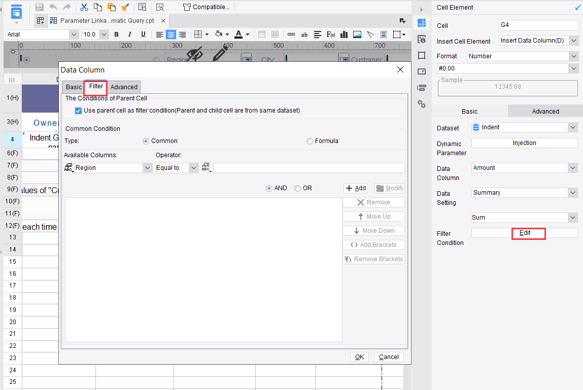Image resolution: width=583 pixels, height=390 pixels.
Task: Click the Undo arrow icon
Action: pyautogui.click(x=53, y=7)
